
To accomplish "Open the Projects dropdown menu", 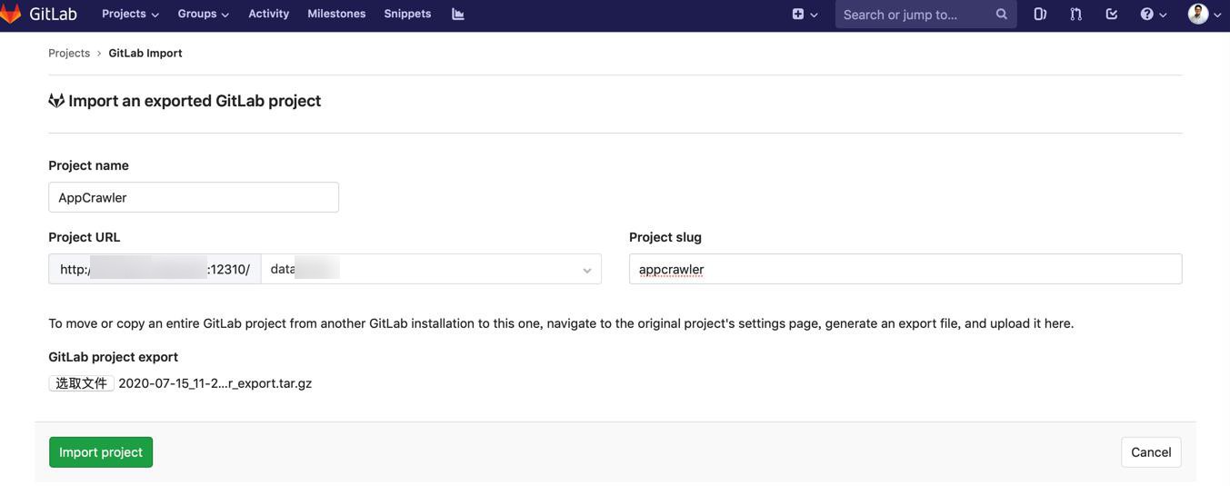I will [130, 14].
